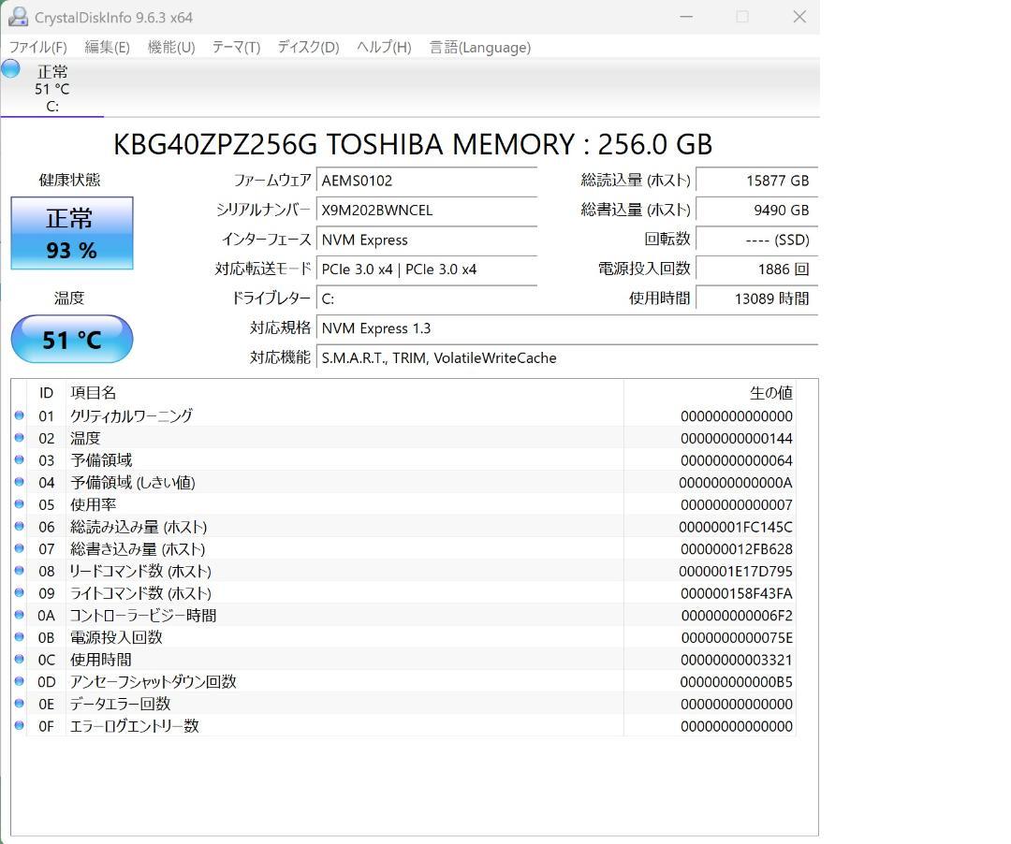Click the 健康状態 label
The width and height of the screenshot is (1011, 844).
pyautogui.click(x=69, y=180)
